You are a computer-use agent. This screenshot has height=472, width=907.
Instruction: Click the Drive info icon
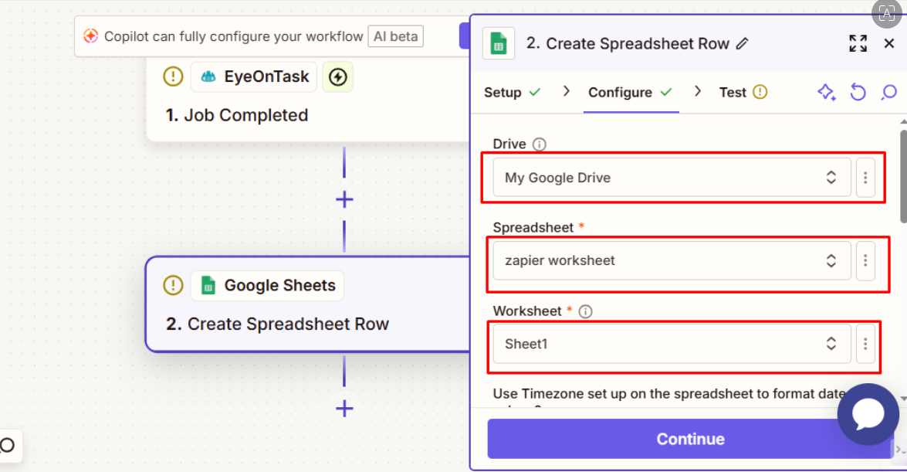coord(540,144)
